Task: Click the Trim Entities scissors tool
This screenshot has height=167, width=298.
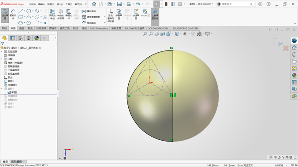Action: 52,15
